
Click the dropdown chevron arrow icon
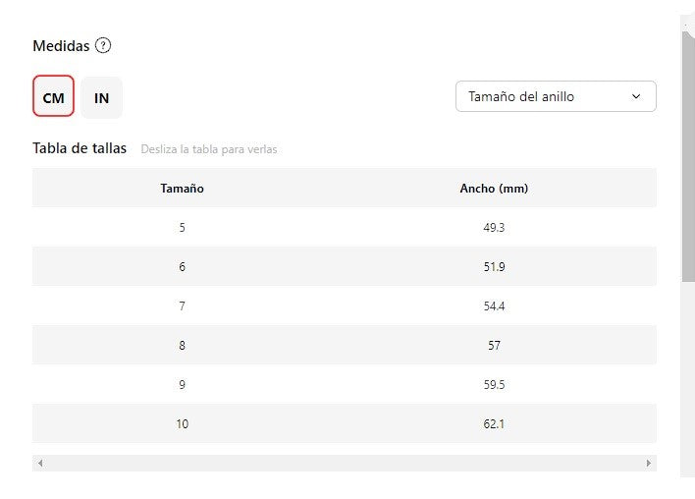(636, 96)
